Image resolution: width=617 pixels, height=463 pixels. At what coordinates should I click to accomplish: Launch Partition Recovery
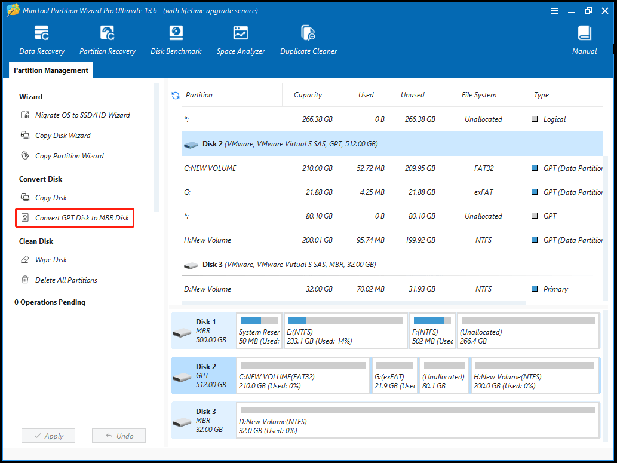pyautogui.click(x=108, y=40)
